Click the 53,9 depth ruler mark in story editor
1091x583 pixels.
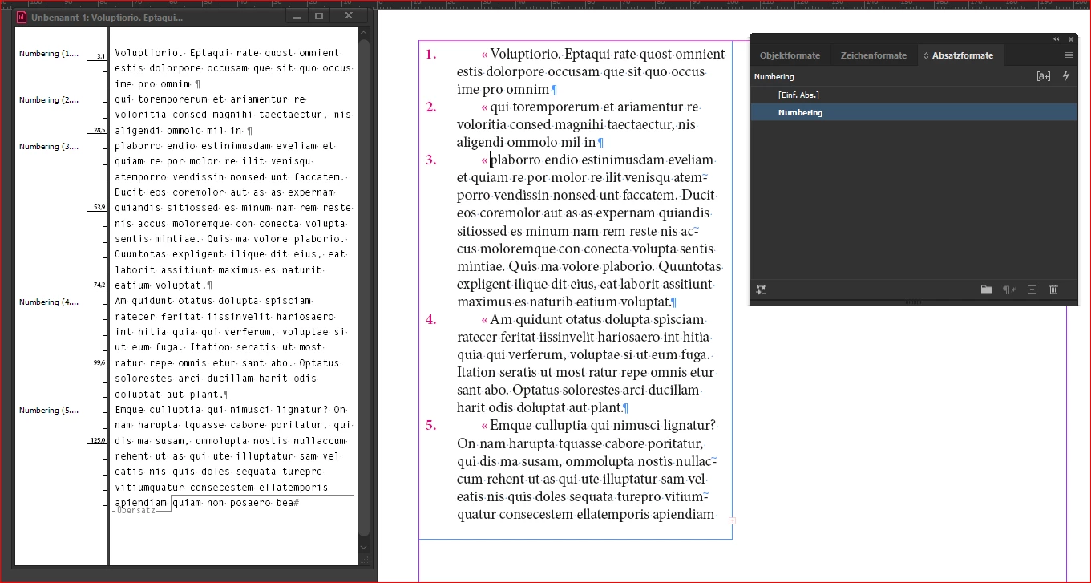click(x=98, y=207)
